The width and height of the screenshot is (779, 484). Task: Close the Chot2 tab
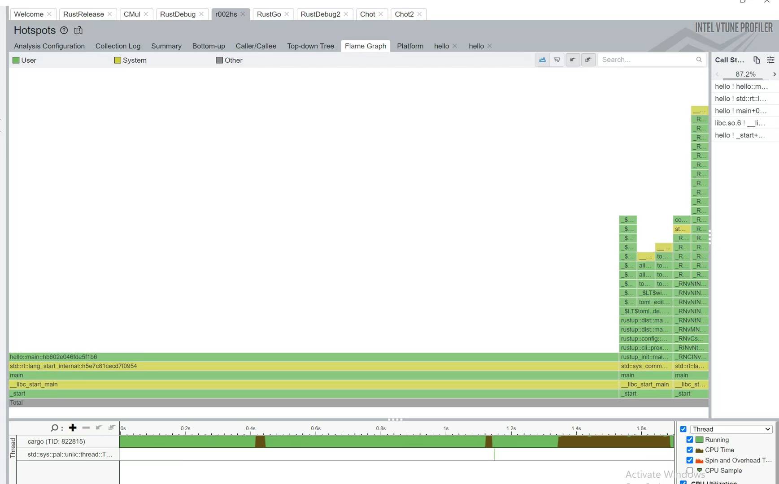coord(419,14)
